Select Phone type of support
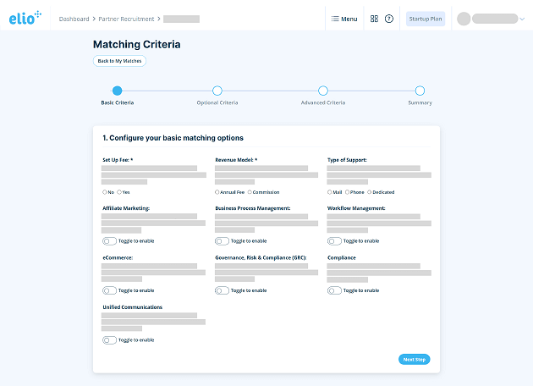This screenshot has width=533, height=386. tap(347, 192)
